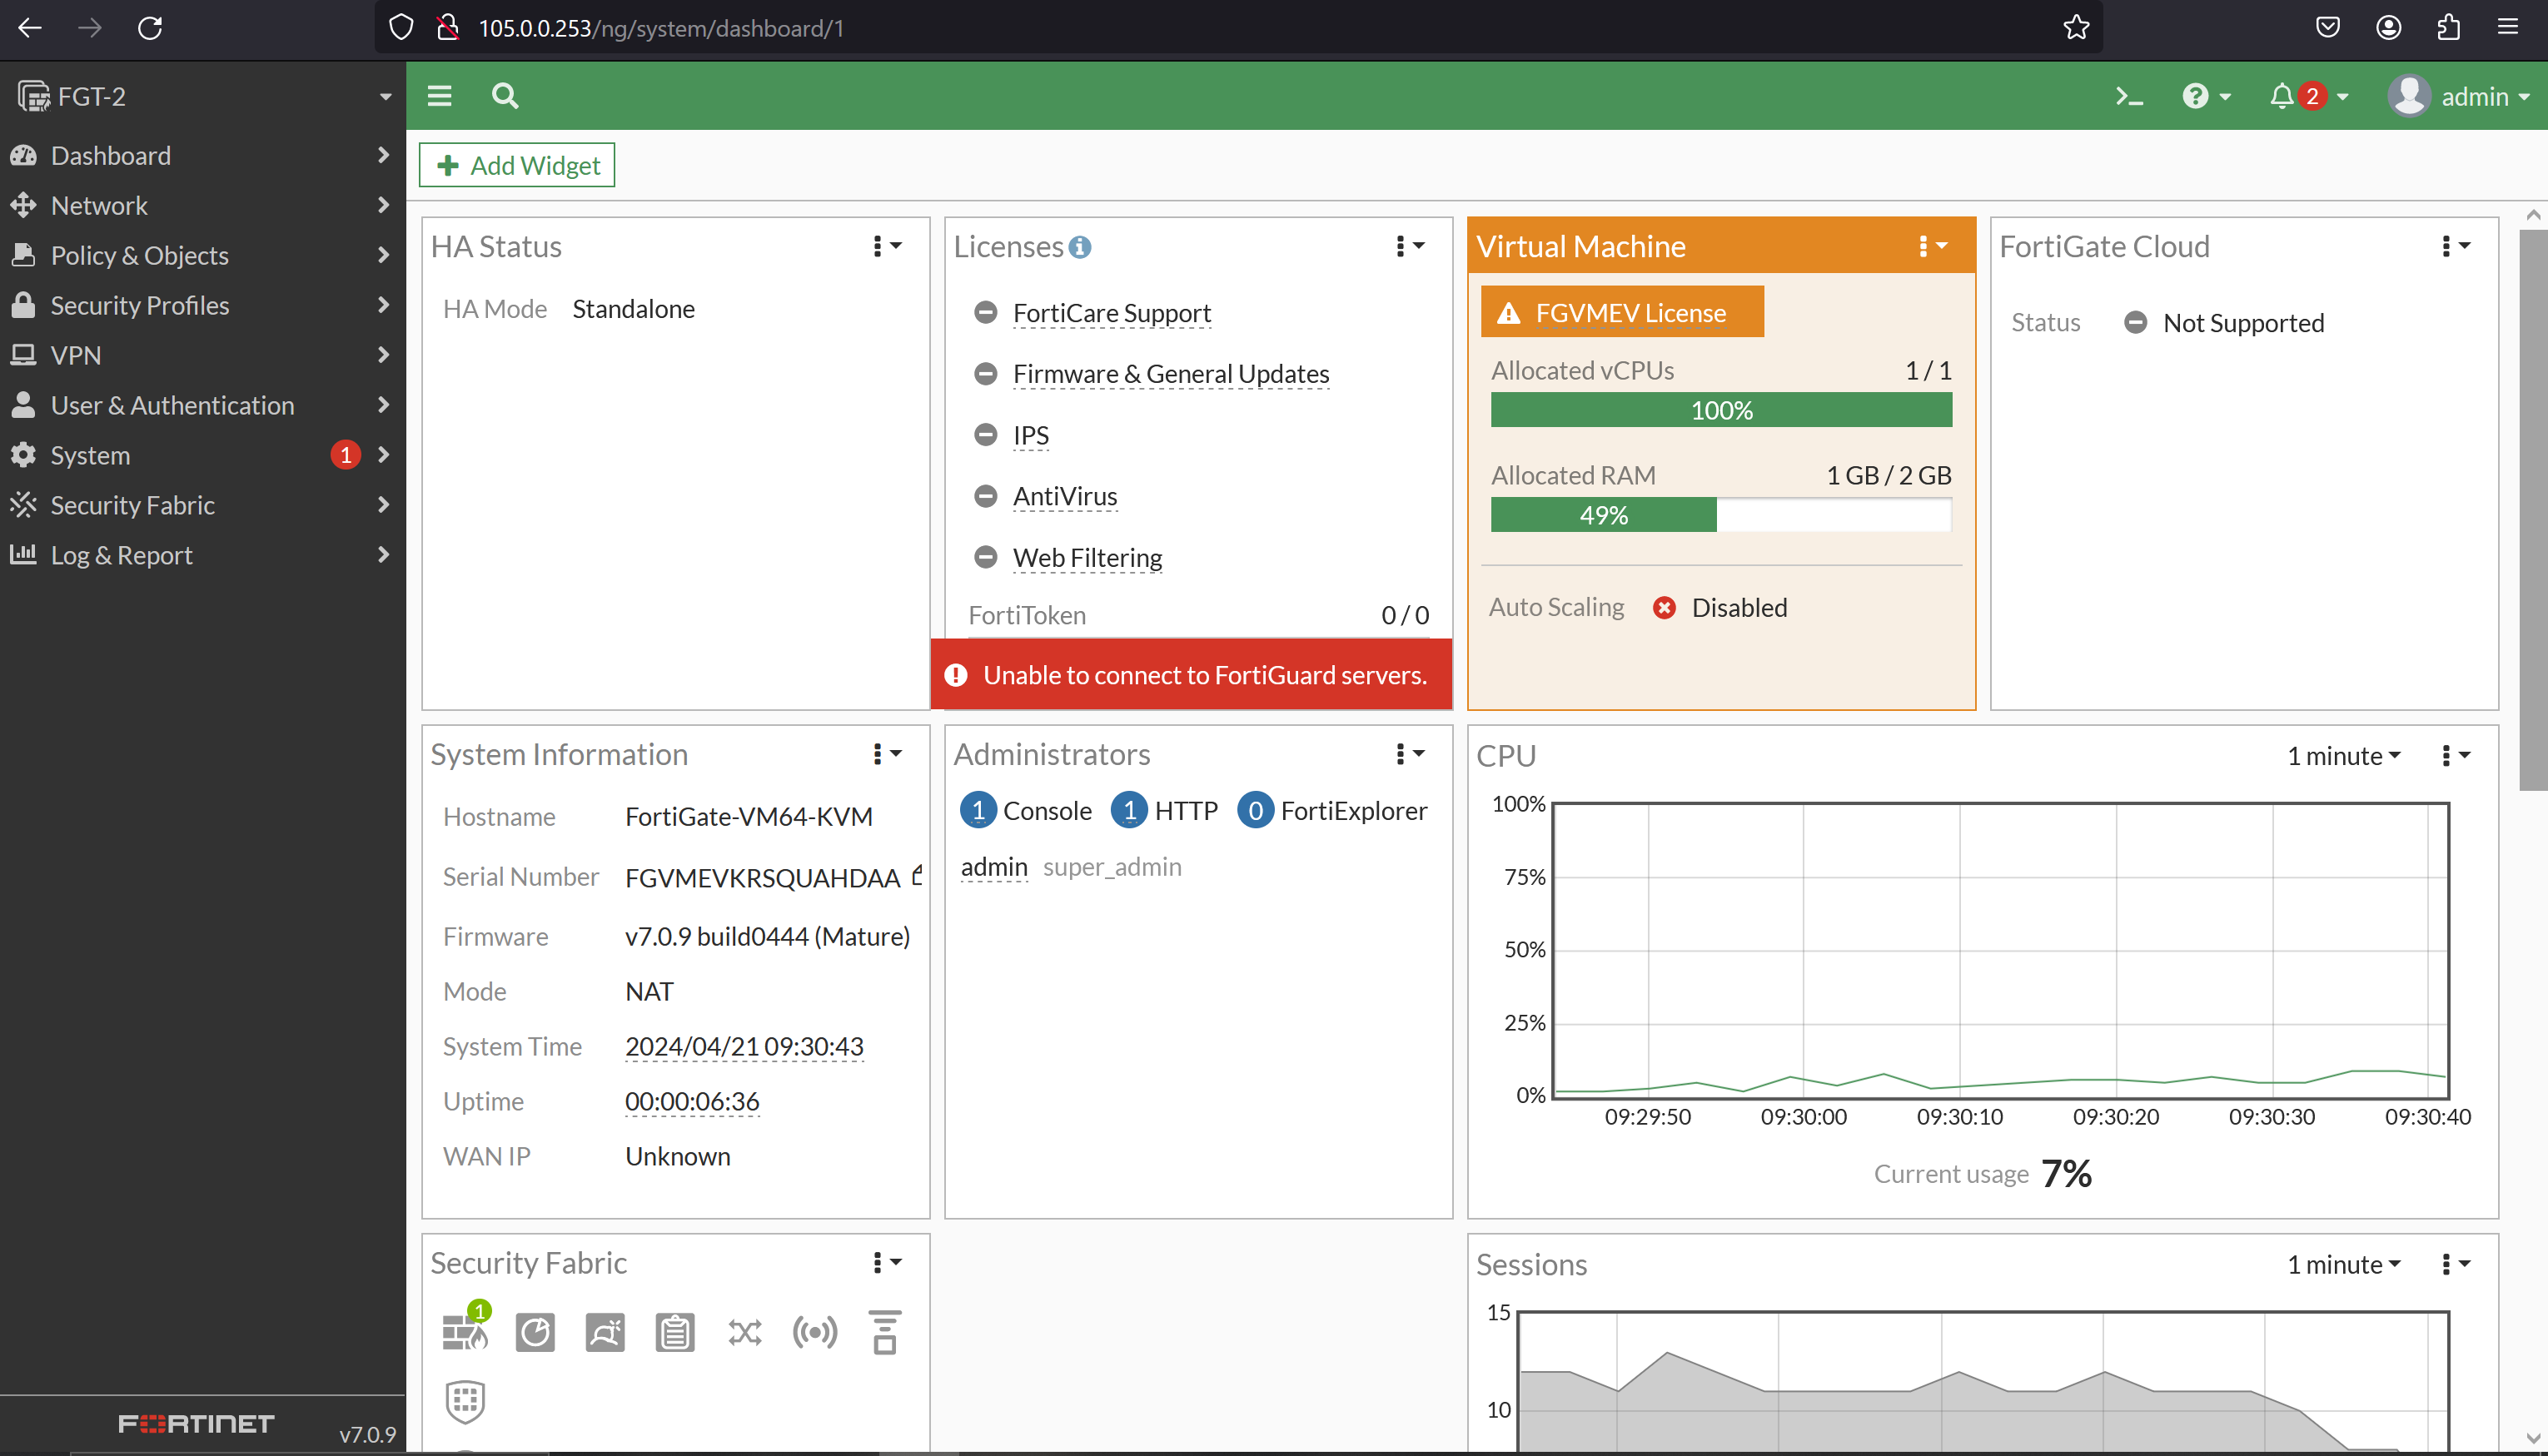2548x1456 pixels.
Task: Open Security Fabric widget options menu
Action: [x=887, y=1263]
